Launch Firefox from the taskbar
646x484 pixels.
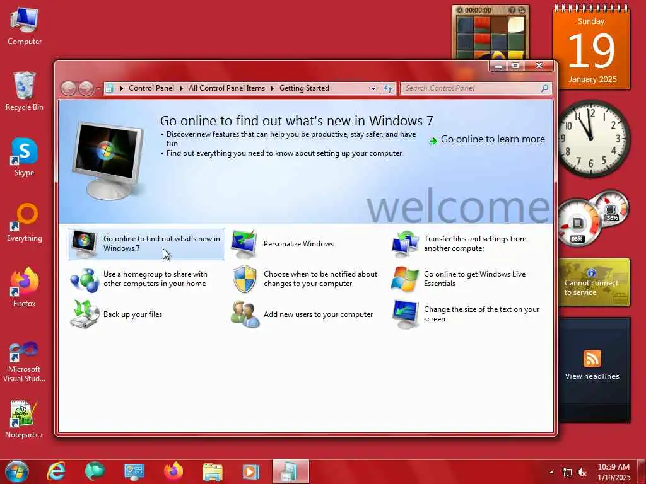tap(173, 471)
